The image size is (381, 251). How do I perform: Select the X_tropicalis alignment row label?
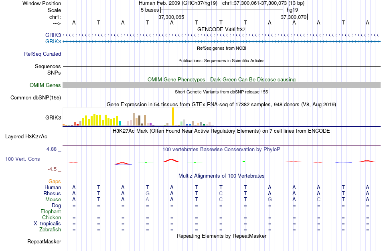(47, 224)
